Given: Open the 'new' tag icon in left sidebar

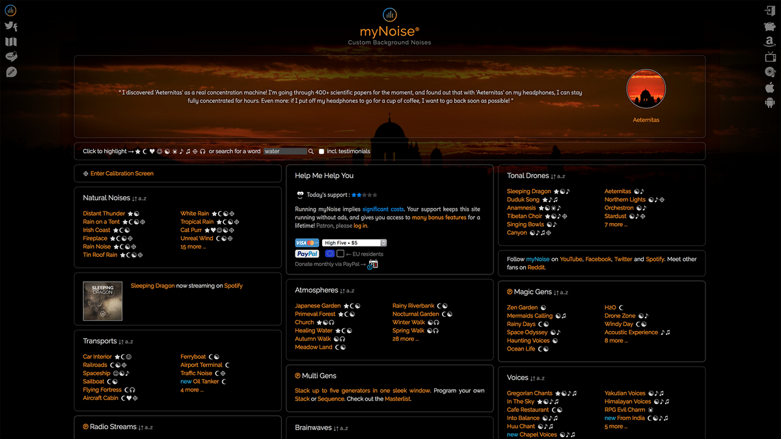Looking at the screenshot, I should (10, 72).
